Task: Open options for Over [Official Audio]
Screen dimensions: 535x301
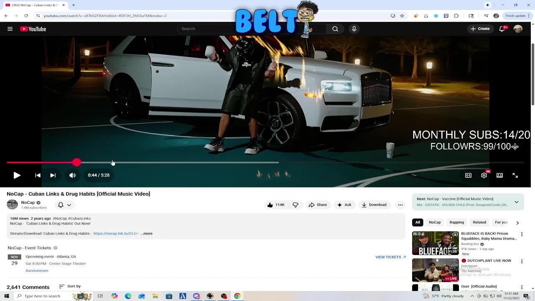Action: pos(522,287)
